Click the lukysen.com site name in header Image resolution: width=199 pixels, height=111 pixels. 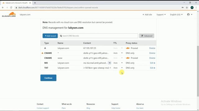click(x=25, y=14)
